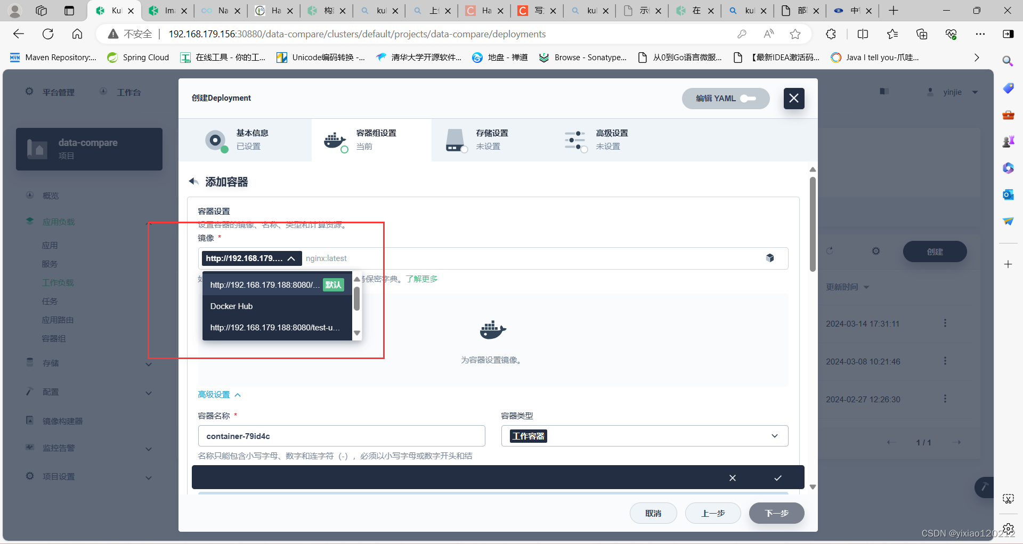Switch to the 基本信息 step
Screen dimensions: 1023x544
coord(251,140)
